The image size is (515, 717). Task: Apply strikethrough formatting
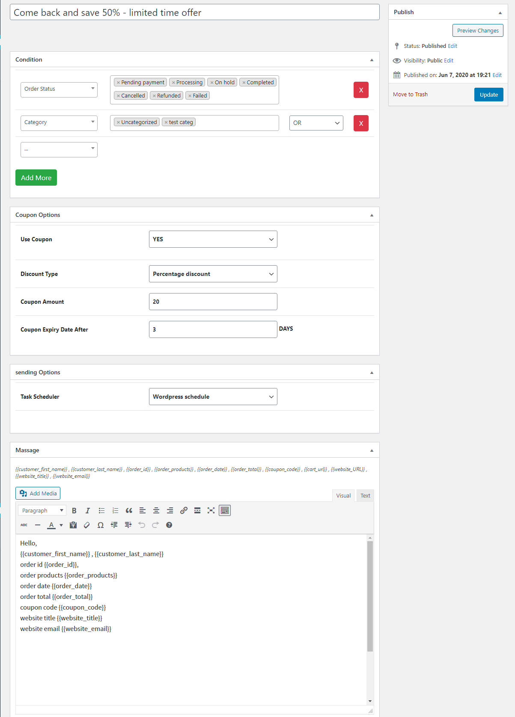(24, 525)
